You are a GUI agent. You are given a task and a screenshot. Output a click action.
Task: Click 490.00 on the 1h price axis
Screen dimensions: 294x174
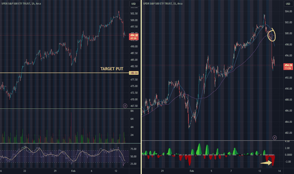coord(134,47)
